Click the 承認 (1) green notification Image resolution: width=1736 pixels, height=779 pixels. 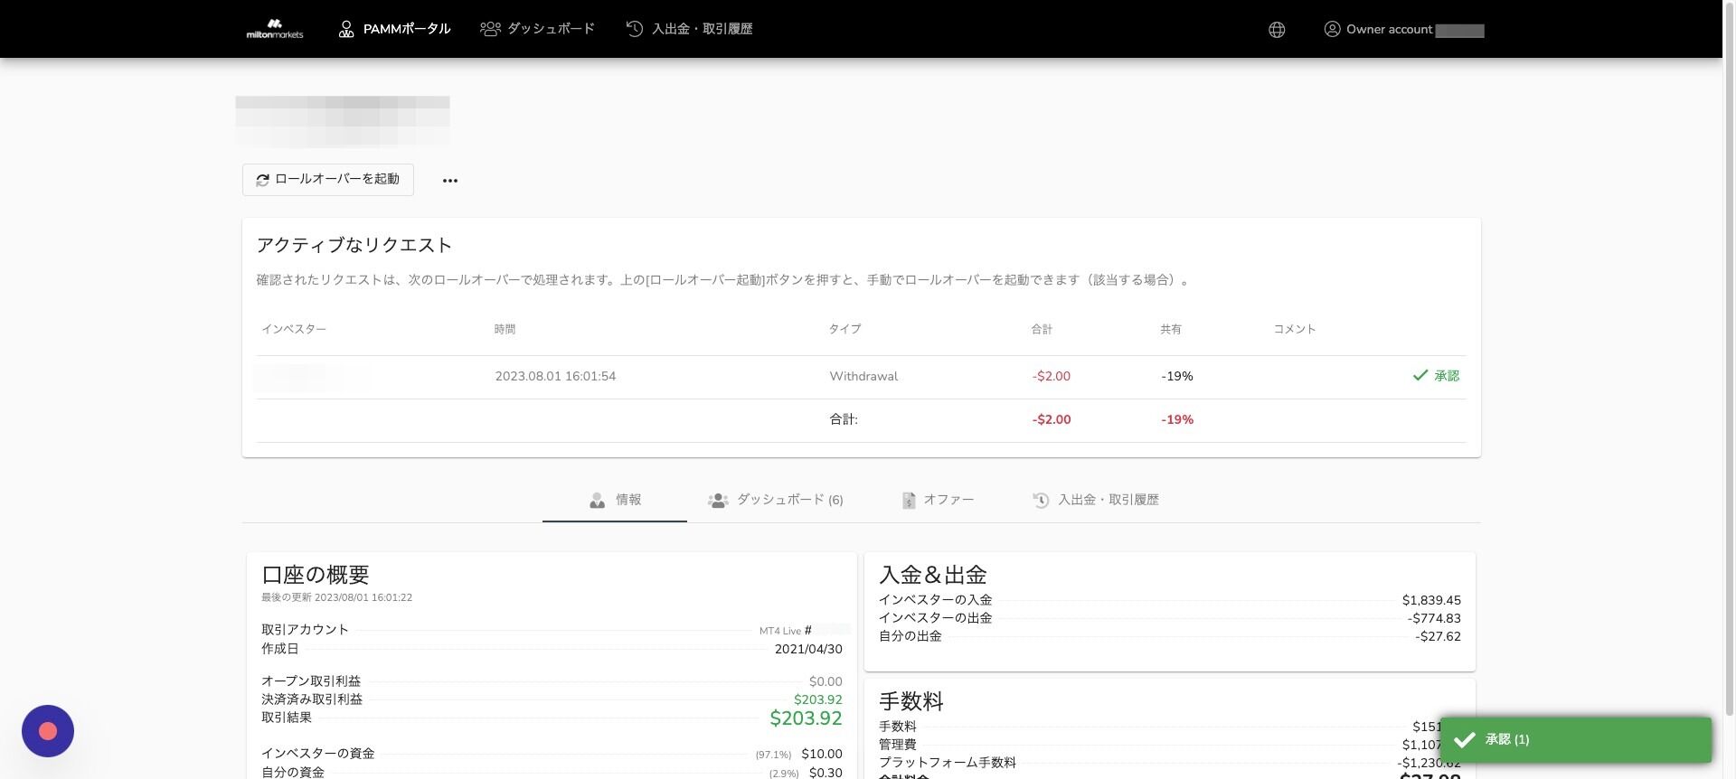[x=1575, y=739]
